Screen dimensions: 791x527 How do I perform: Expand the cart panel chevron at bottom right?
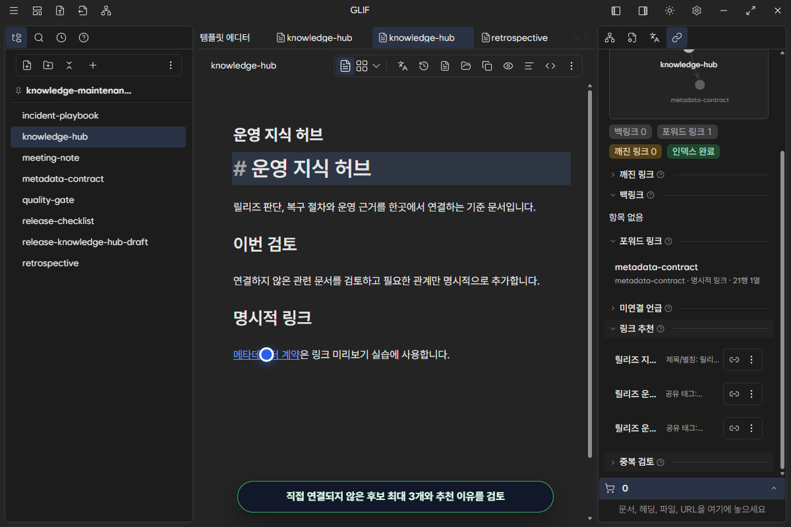point(773,488)
